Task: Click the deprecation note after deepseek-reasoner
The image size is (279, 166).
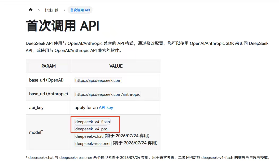Action: click(x=135, y=143)
